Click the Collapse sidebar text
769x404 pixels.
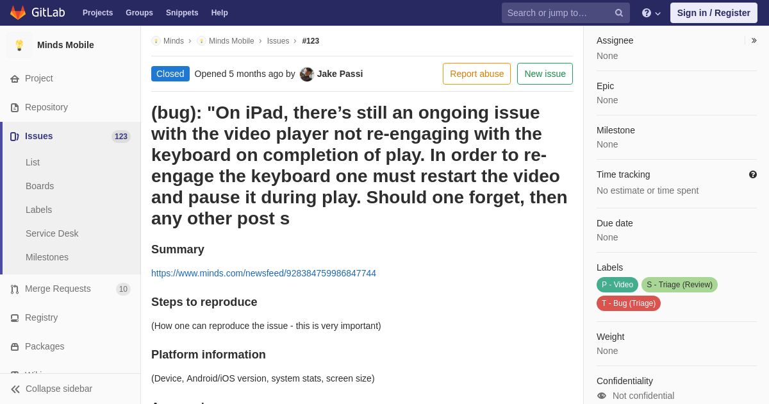(x=59, y=389)
